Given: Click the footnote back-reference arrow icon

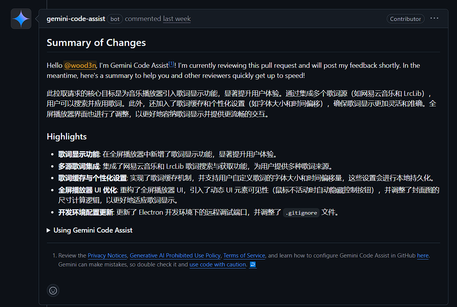Looking at the screenshot, I should (253, 265).
